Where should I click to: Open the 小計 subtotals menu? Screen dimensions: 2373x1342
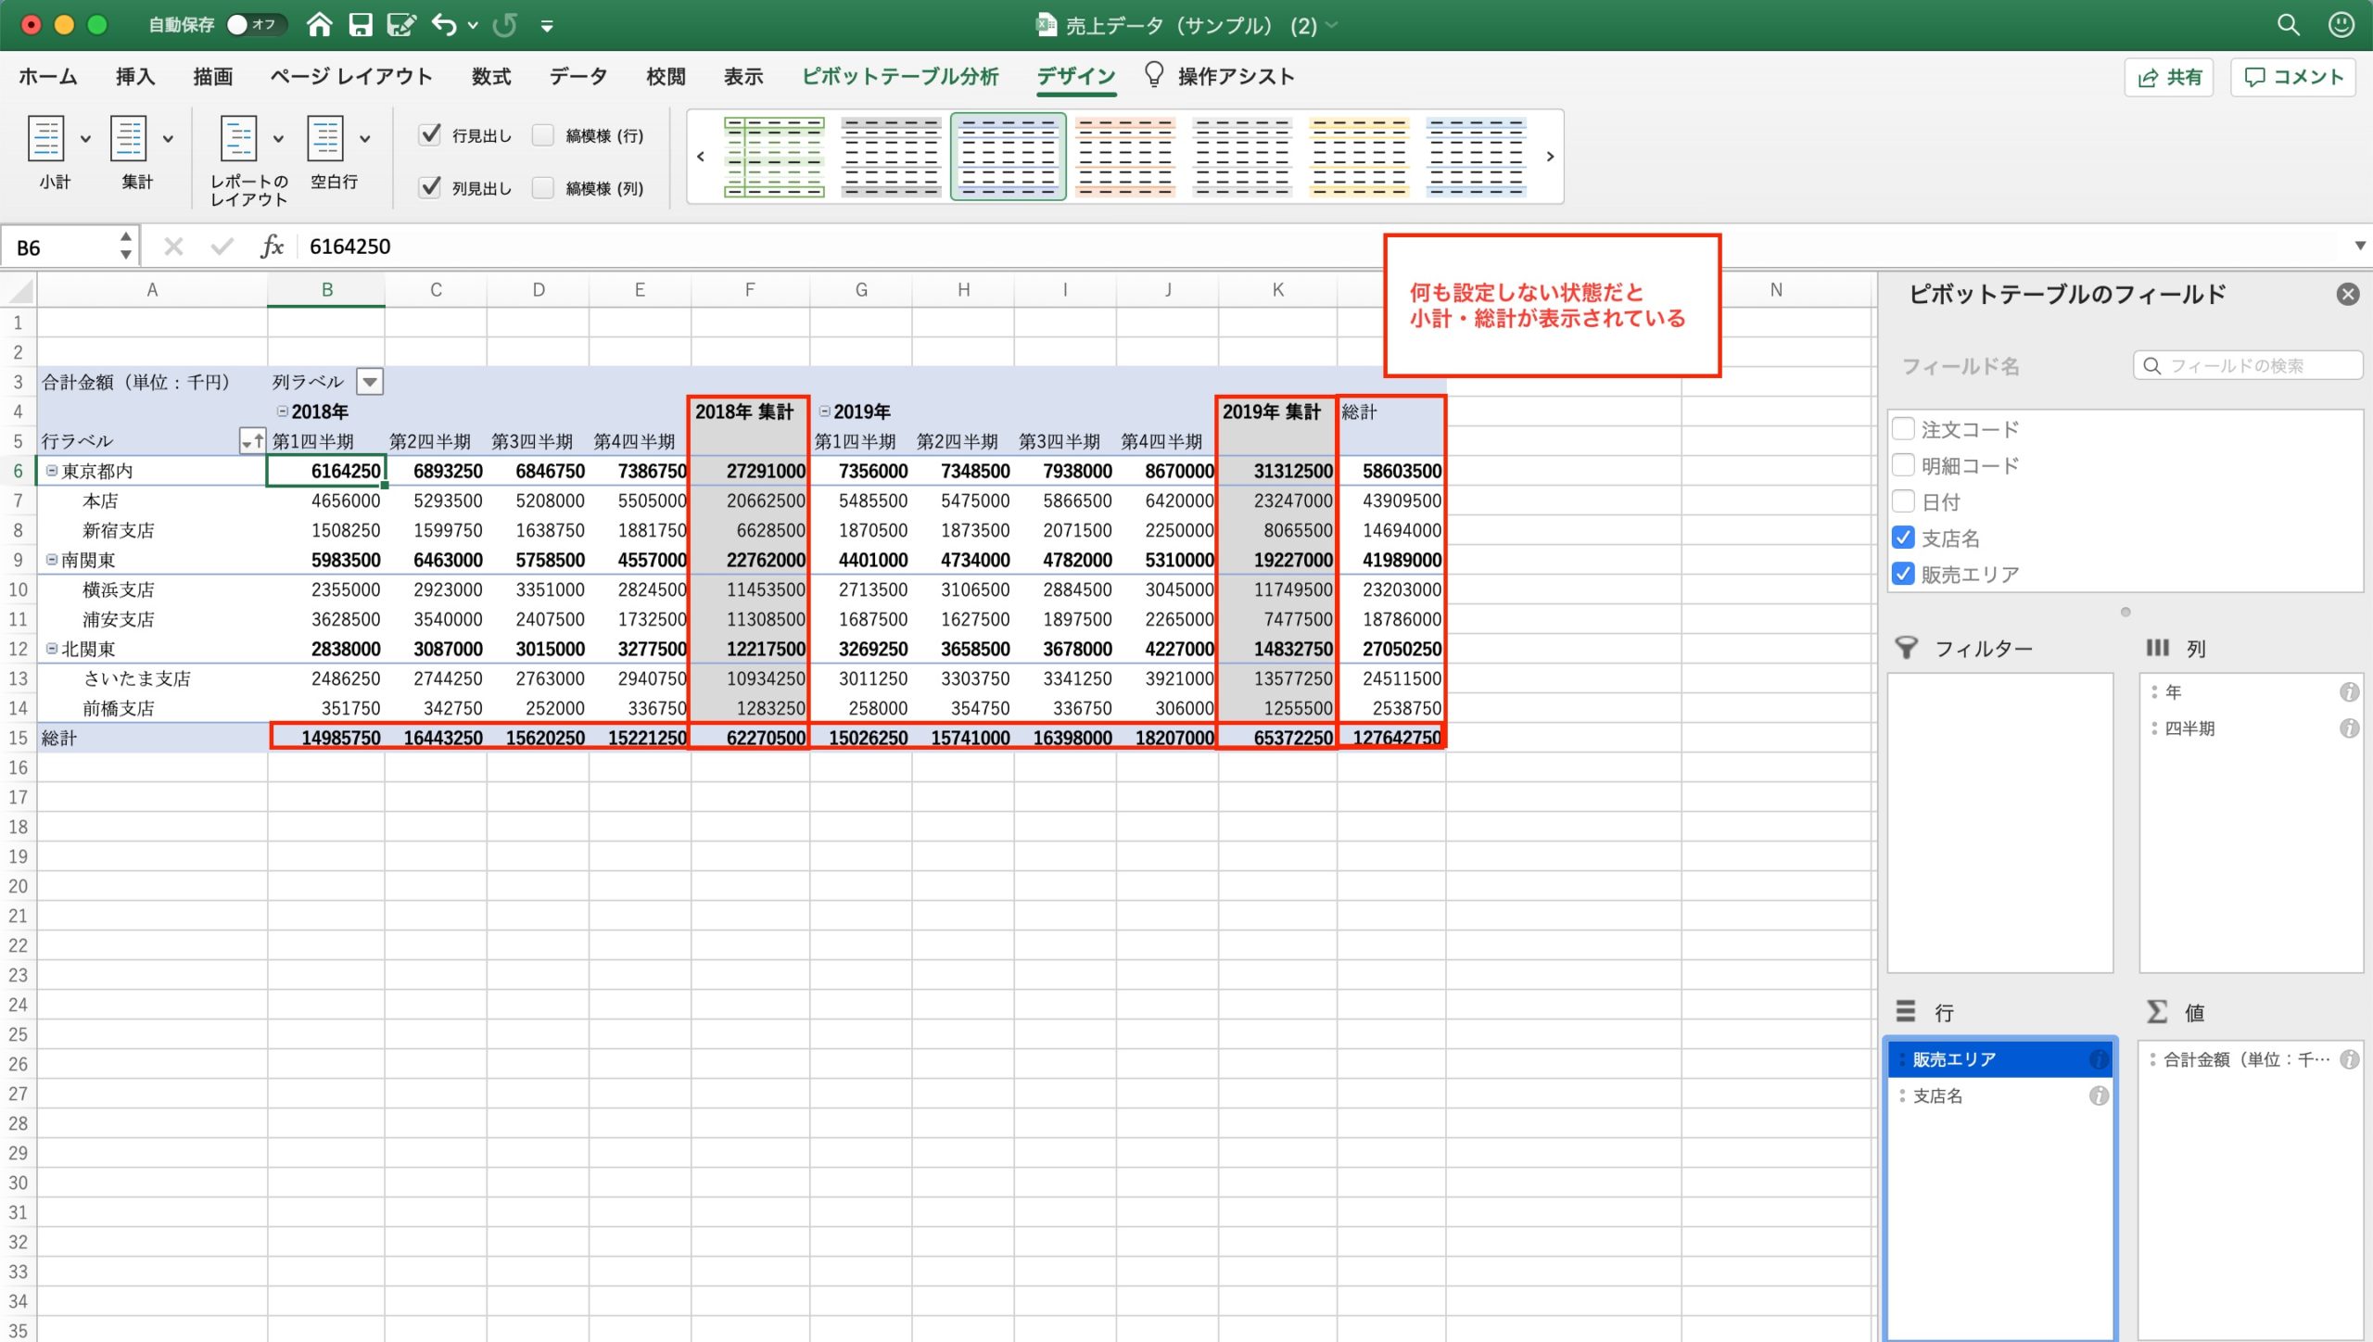click(56, 152)
